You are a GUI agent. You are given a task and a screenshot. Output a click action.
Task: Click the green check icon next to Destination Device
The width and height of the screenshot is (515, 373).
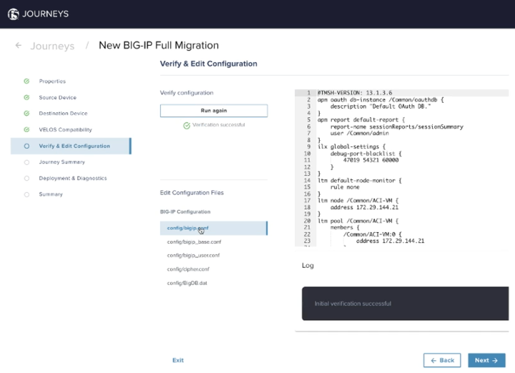(26, 113)
